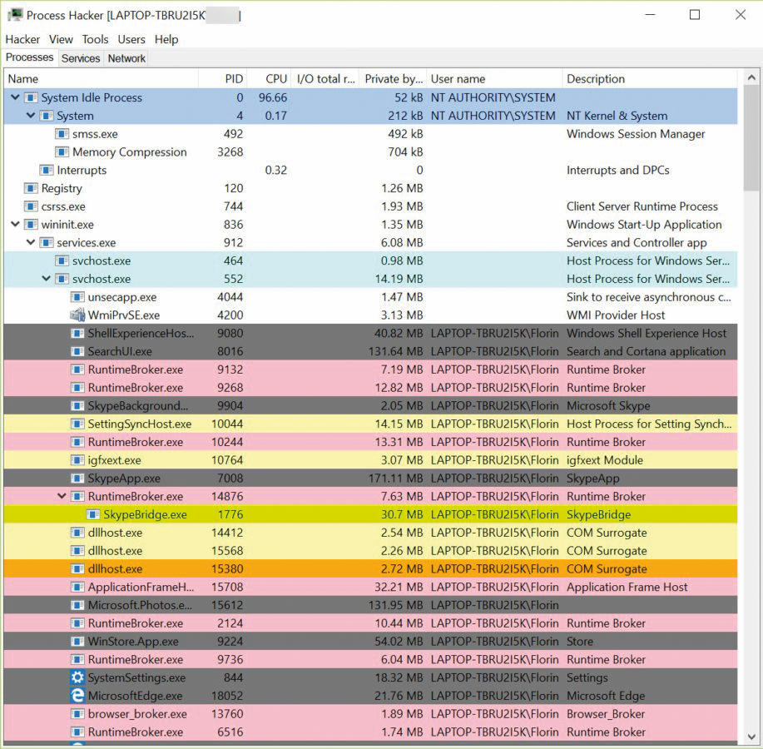
Task: Click the ApplicationFrameHost process icon
Action: pos(77,587)
